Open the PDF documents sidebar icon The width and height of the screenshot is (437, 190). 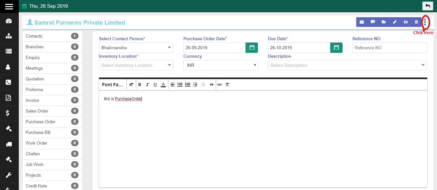point(9,98)
